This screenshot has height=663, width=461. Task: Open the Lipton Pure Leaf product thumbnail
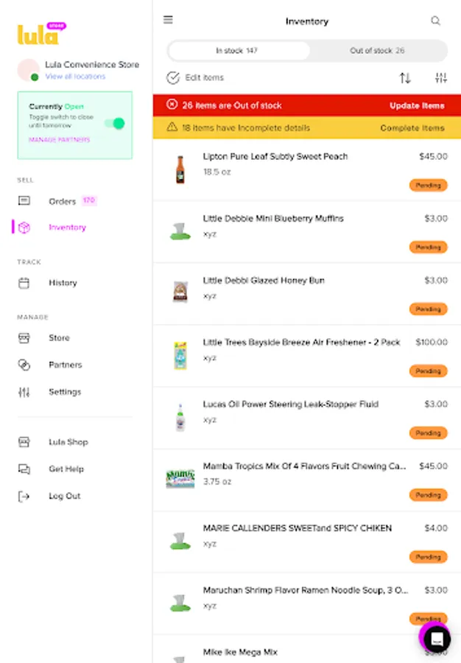click(x=180, y=169)
